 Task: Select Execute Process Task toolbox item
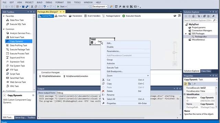point(19,54)
